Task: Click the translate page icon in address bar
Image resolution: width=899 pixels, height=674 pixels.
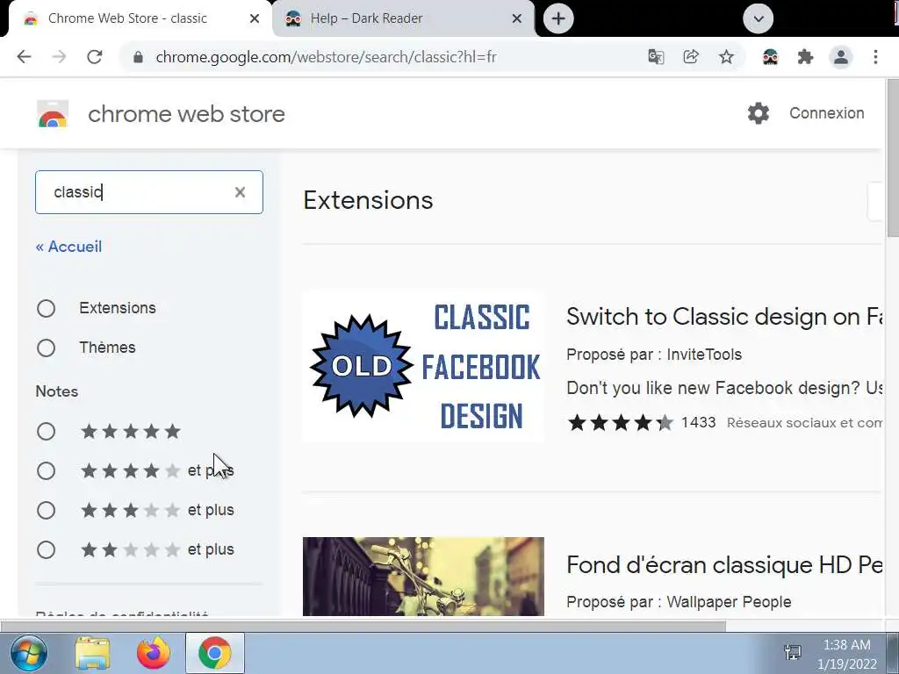Action: tap(656, 57)
